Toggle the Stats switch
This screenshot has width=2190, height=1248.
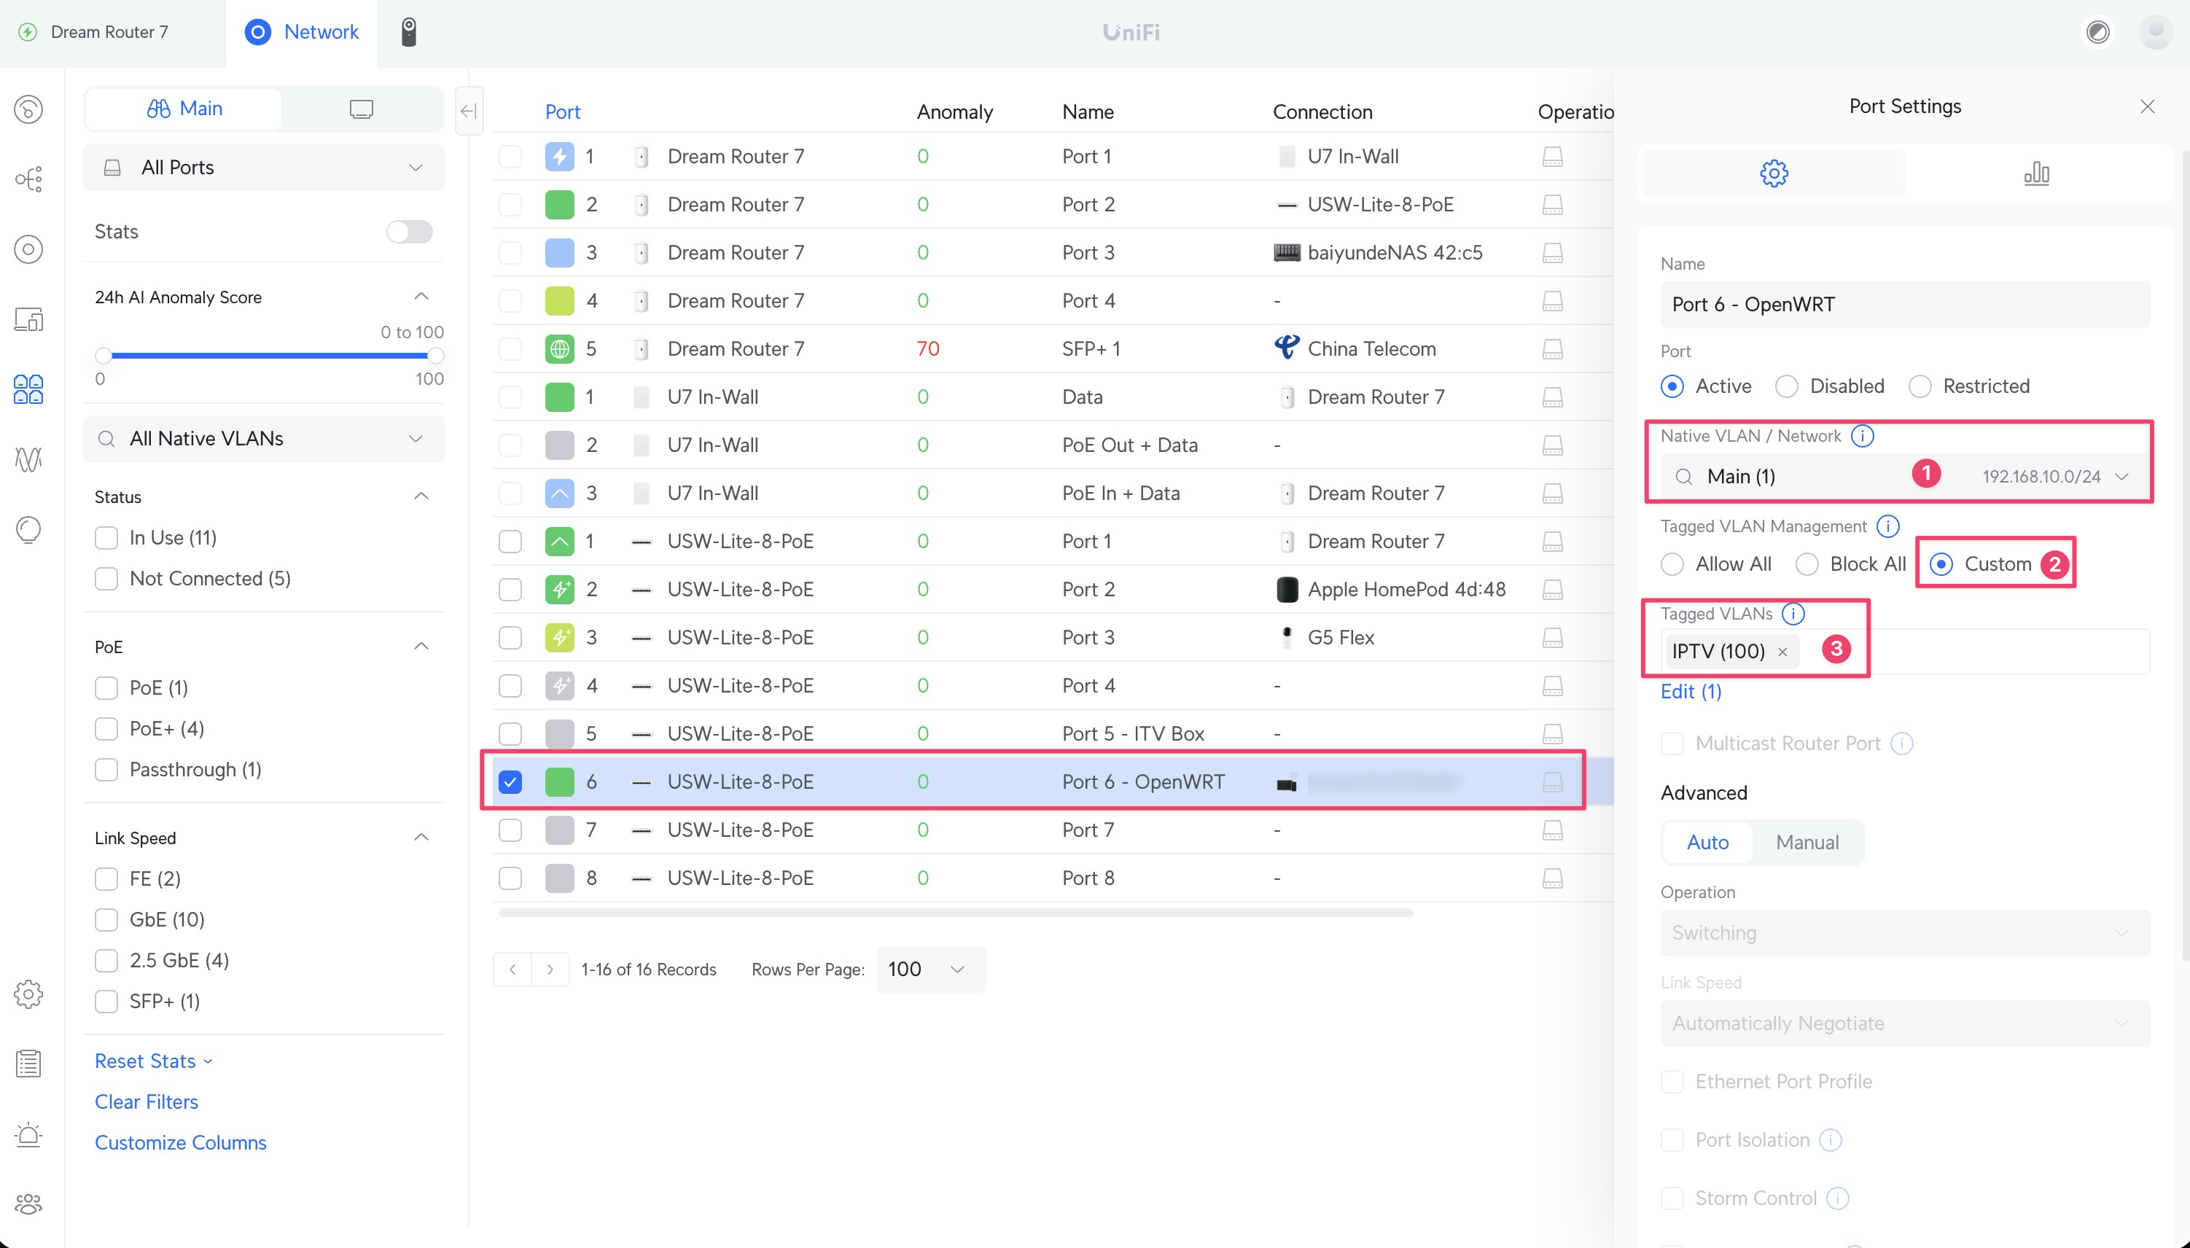409,231
